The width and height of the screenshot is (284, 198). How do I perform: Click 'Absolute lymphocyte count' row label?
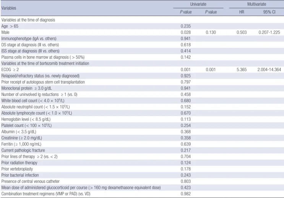[x=37, y=113]
